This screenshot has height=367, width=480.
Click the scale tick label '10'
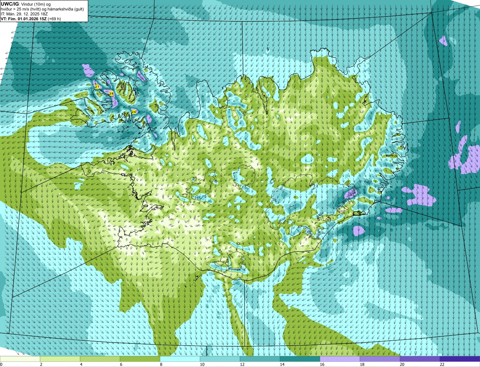pyautogui.click(x=202, y=364)
